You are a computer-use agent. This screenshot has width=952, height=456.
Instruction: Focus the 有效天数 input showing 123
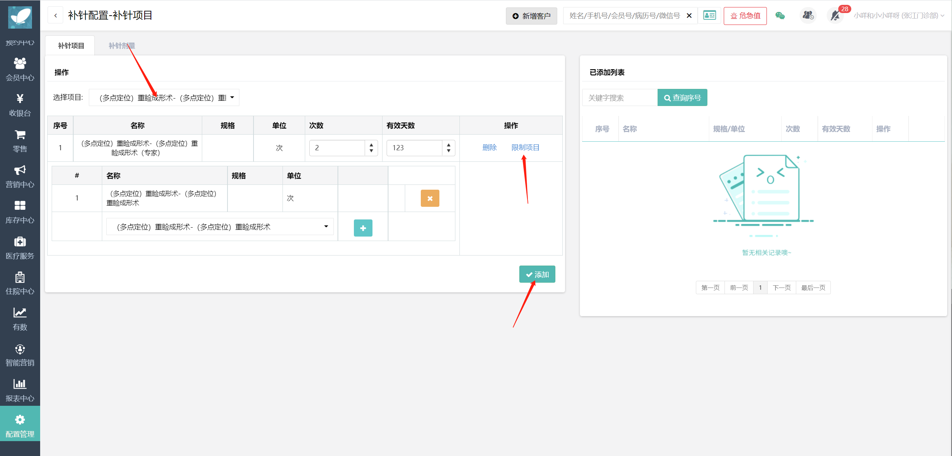tap(414, 148)
